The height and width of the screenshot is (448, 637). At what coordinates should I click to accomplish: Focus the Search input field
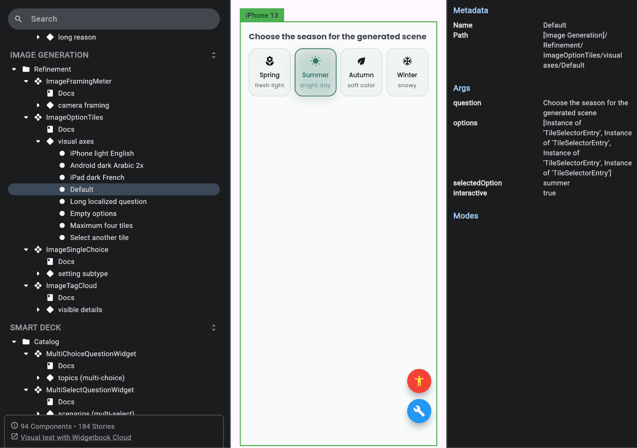[x=114, y=19]
